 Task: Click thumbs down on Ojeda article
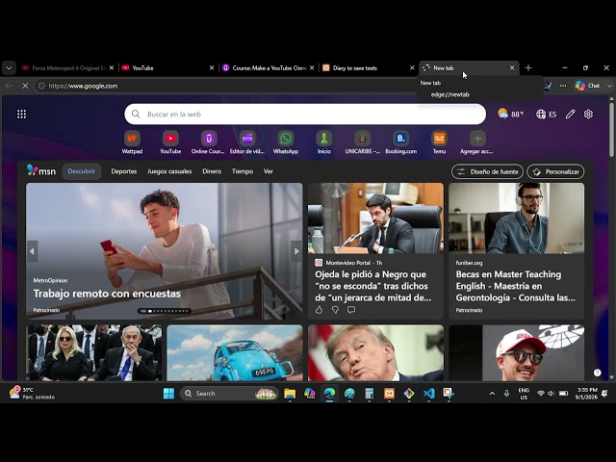click(x=335, y=310)
